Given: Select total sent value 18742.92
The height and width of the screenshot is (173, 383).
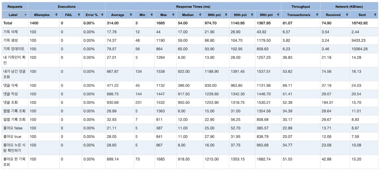Looking at the screenshot, I should (x=360, y=23).
